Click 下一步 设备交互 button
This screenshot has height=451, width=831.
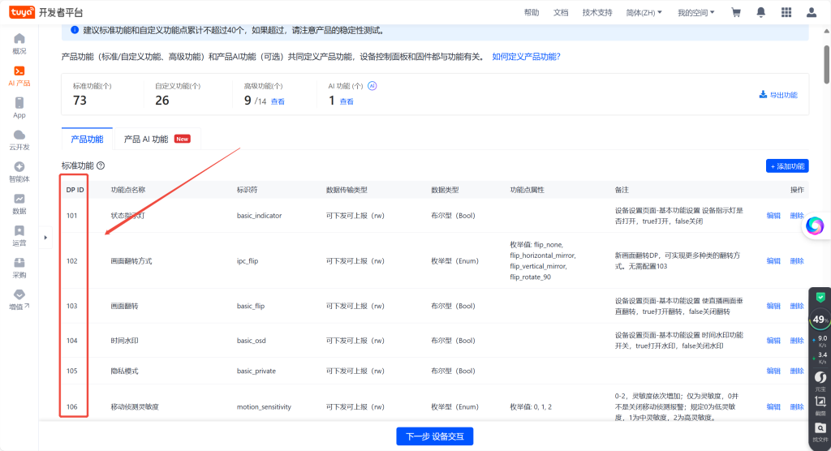(434, 436)
